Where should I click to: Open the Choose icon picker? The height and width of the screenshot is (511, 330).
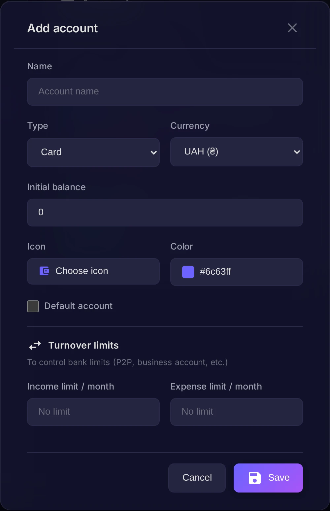click(93, 271)
